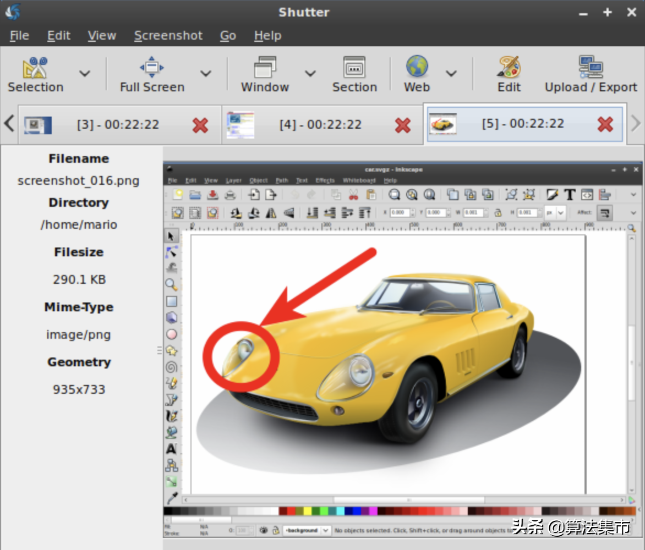Open Shutter's View menu
The height and width of the screenshot is (550, 645).
(x=102, y=36)
